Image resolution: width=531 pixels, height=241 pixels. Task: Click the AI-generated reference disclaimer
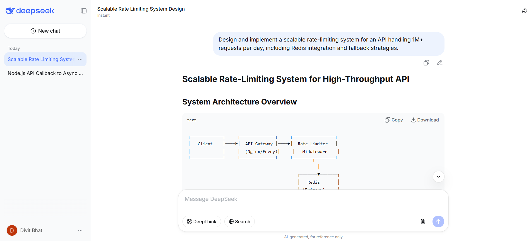click(x=313, y=237)
